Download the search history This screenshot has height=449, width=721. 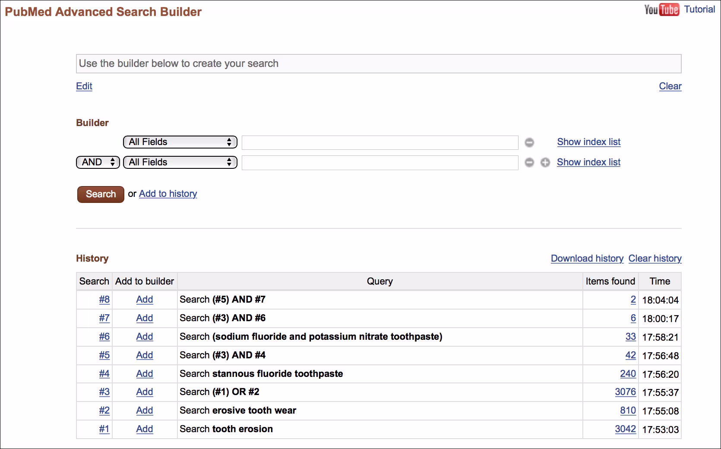[x=587, y=258]
